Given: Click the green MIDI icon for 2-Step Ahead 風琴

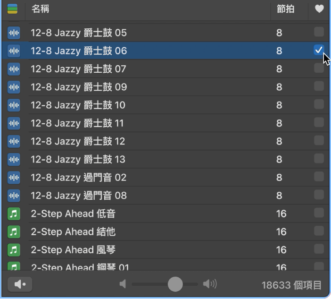Looking at the screenshot, I should coord(14,250).
